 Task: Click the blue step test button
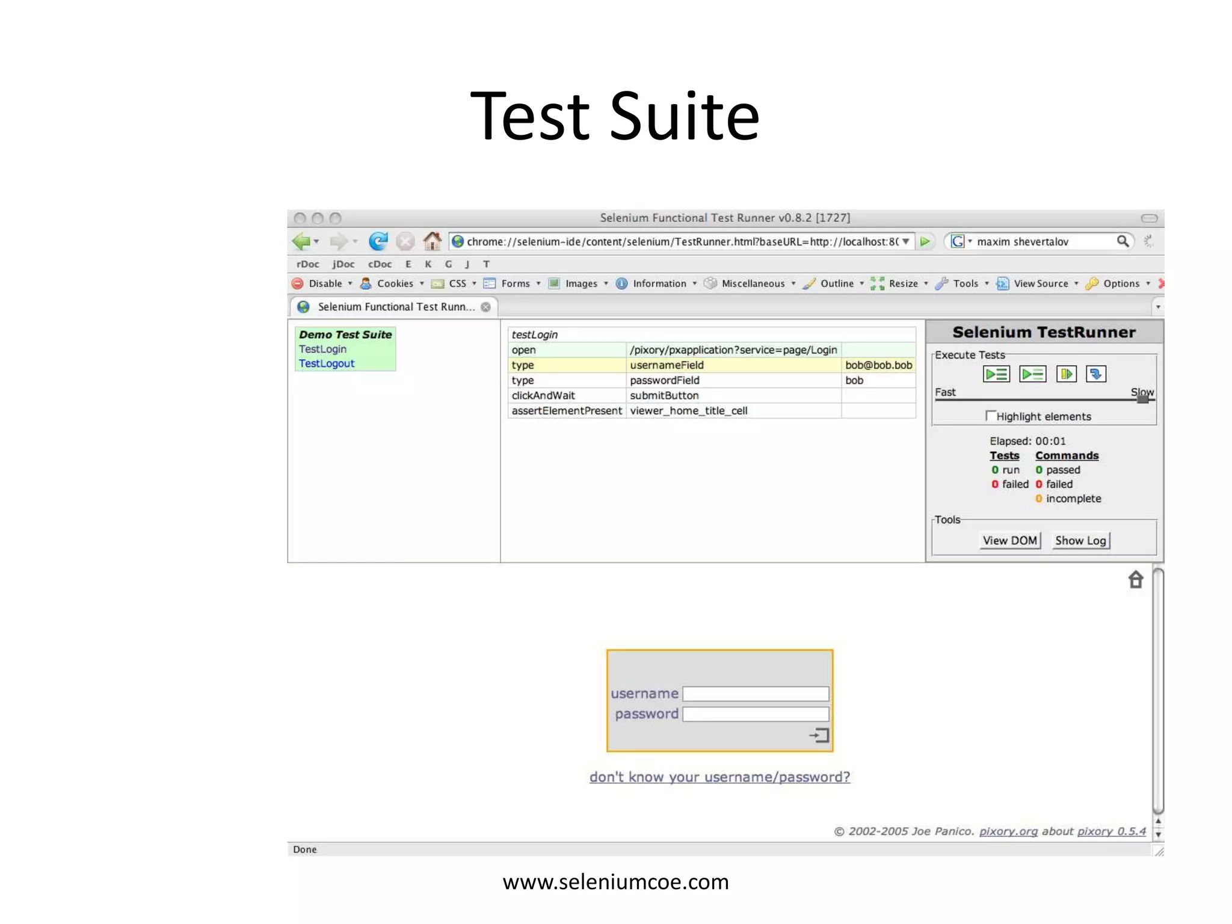[x=1095, y=374]
